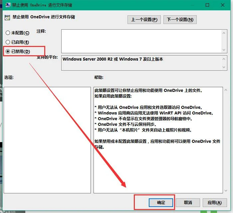Click help line '用户无法从“本机照片”文件夹自动上载照片和视频'
233x213 pixels.
pos(144,130)
